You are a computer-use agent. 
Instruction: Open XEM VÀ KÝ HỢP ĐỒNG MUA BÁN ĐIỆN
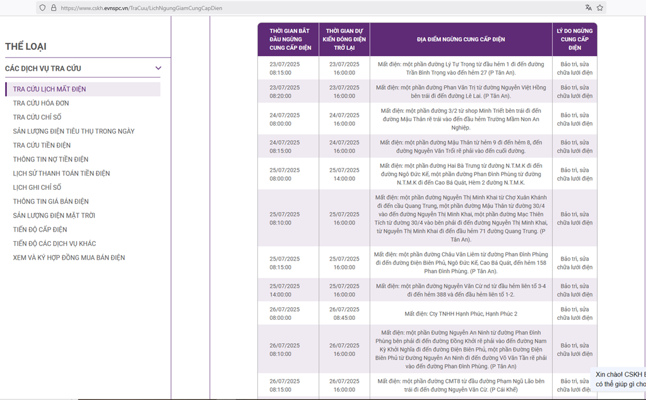pos(69,257)
